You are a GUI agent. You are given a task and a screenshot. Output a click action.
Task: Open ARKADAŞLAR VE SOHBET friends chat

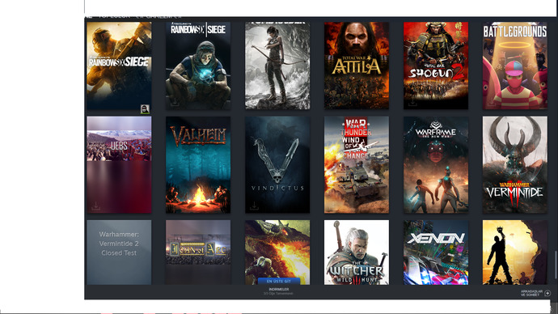click(x=531, y=293)
